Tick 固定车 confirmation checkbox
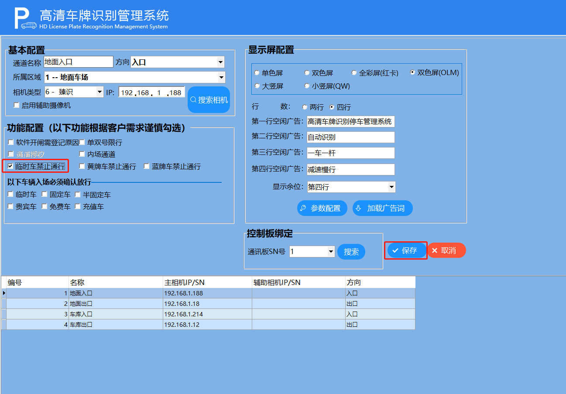Viewport: 566px width, 394px height. [x=45, y=194]
